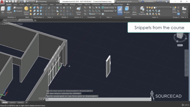Open the AutoCAD application menu logo
The width and height of the screenshot is (190, 107).
click(2, 2)
